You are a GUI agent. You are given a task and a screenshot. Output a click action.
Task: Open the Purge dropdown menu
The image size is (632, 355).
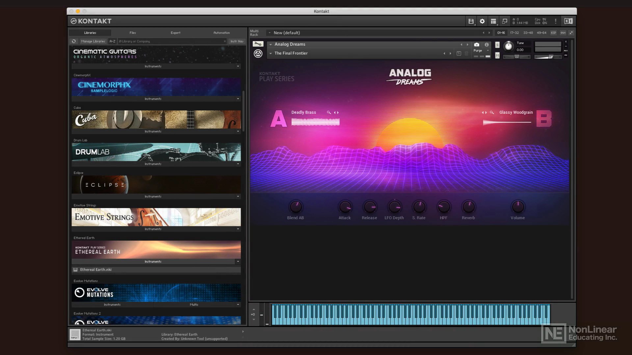(481, 51)
